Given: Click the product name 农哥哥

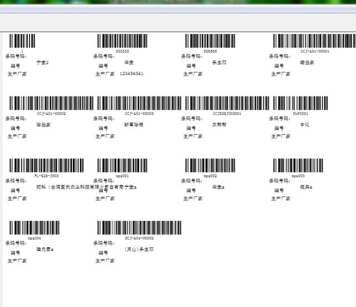Looking at the screenshot, I should [219, 125].
